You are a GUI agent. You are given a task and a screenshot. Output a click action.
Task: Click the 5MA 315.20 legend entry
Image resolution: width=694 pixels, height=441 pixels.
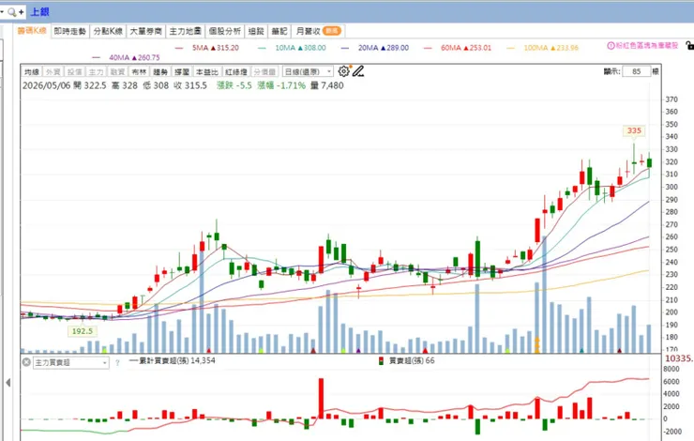point(206,48)
